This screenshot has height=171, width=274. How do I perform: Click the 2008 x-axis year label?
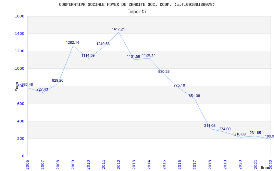point(58,165)
